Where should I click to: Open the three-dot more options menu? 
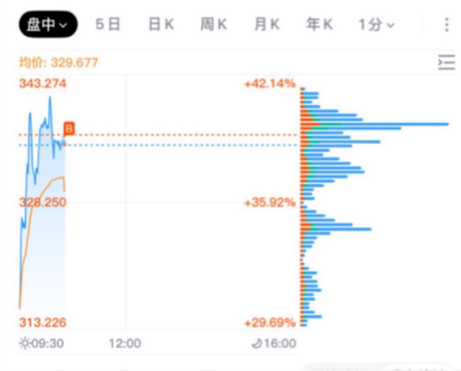[447, 24]
